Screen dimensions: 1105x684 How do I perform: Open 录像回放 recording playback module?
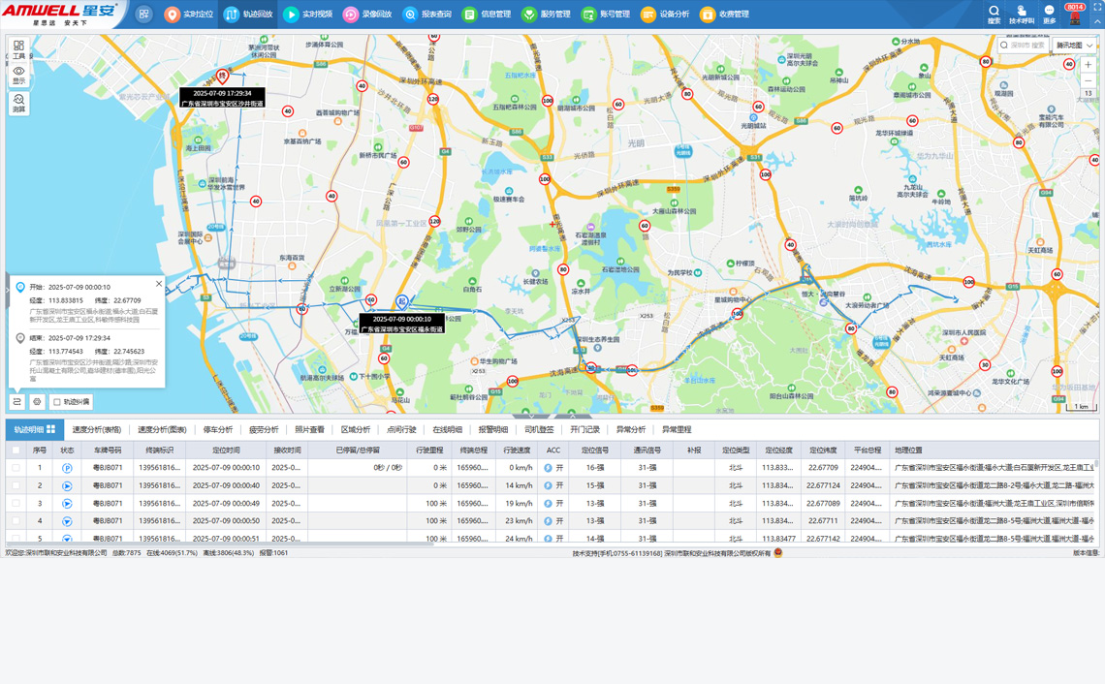pos(366,15)
